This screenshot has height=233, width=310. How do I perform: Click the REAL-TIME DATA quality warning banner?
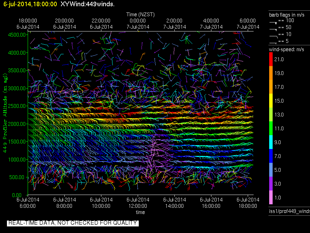pos(73,223)
